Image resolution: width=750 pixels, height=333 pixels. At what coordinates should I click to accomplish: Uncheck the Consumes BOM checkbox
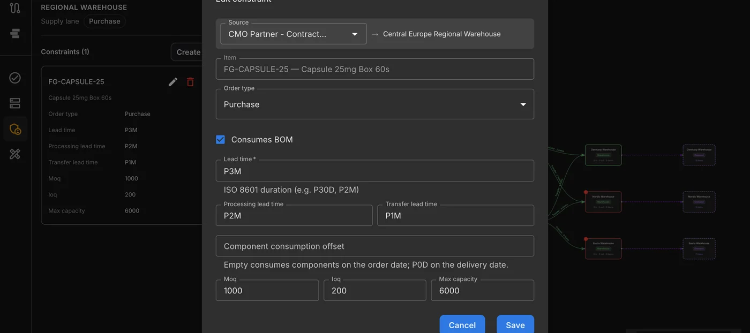coord(220,140)
